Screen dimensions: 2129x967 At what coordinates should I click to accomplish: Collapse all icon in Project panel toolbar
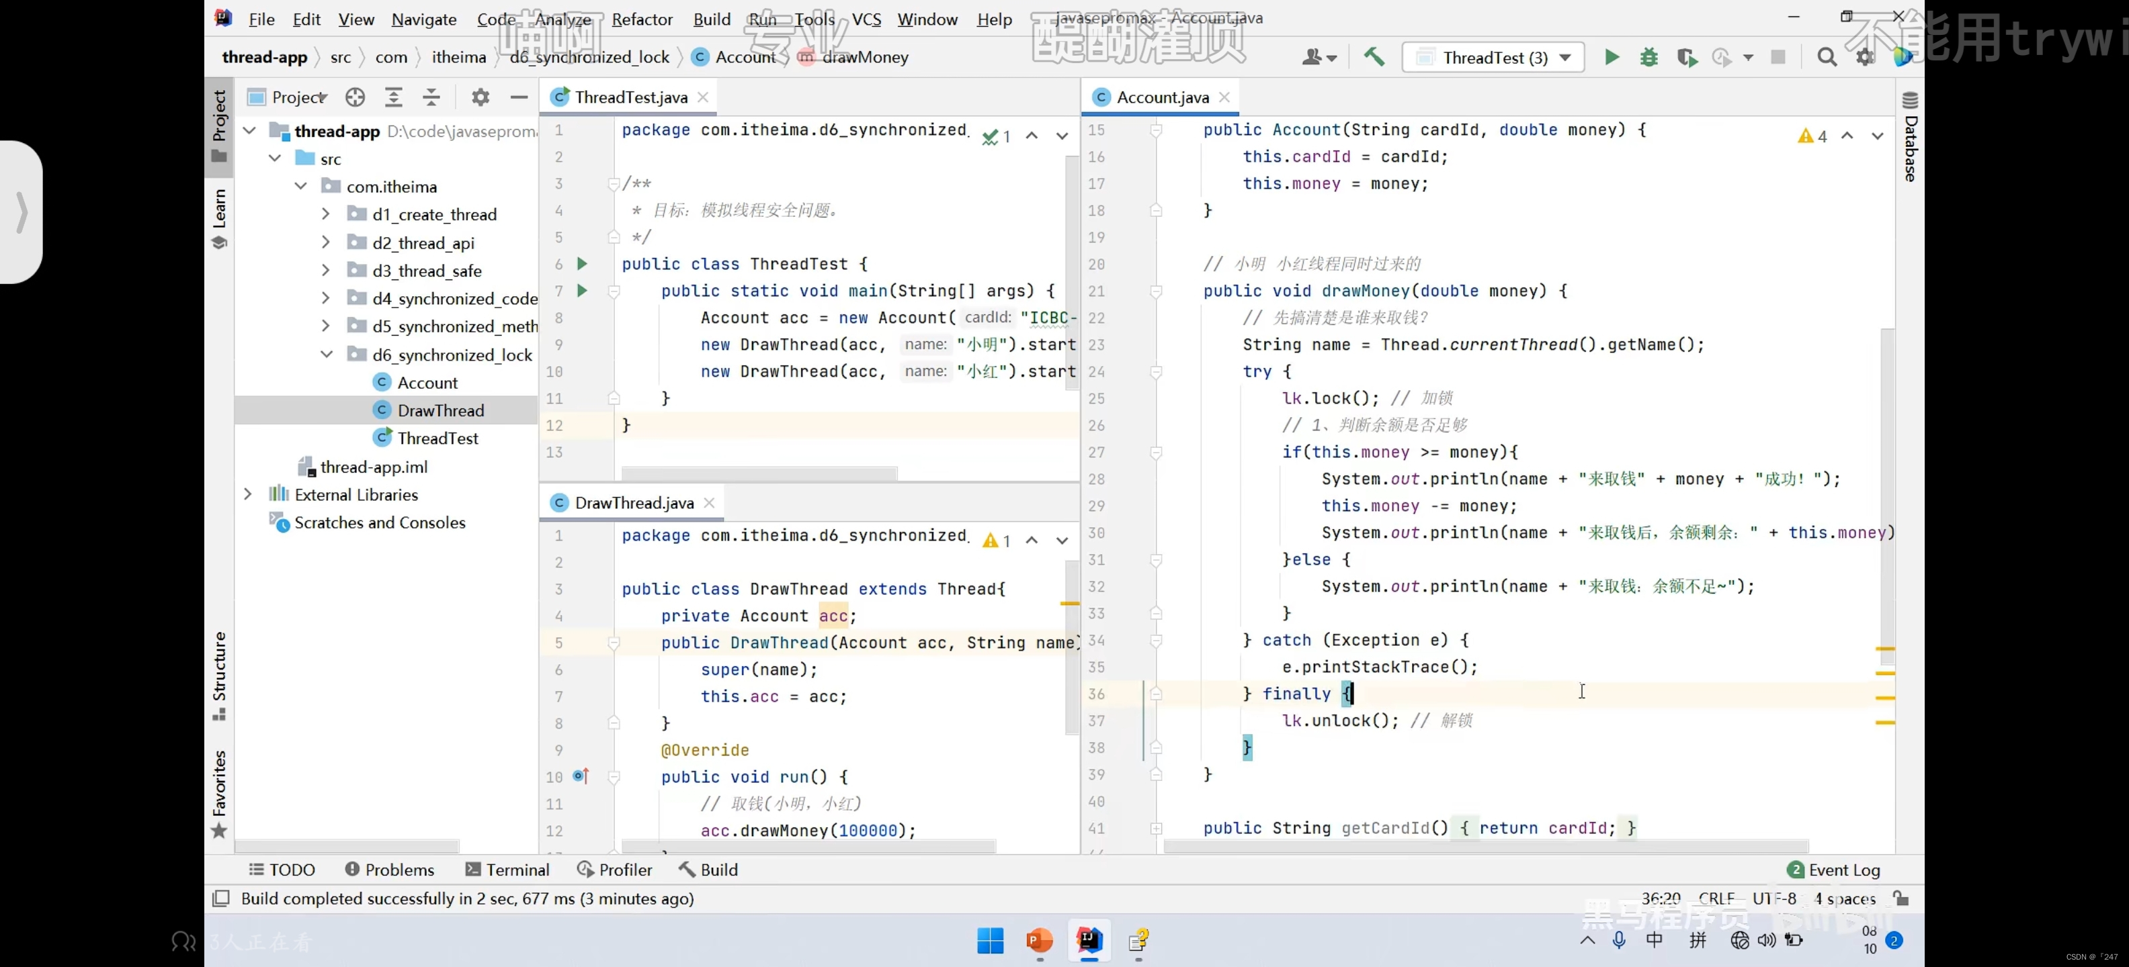pyautogui.click(x=431, y=97)
